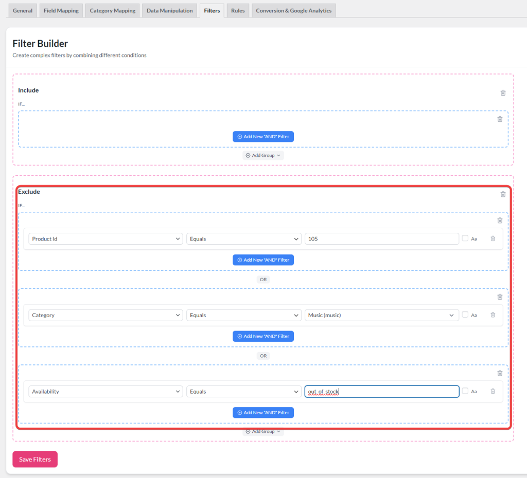Remove the Product Id filter row
The height and width of the screenshot is (478, 527).
(493, 238)
